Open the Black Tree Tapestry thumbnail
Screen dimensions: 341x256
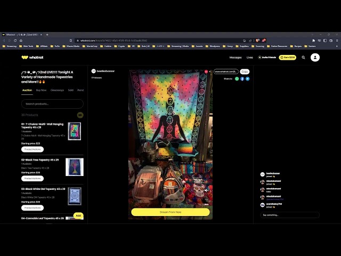75,167
